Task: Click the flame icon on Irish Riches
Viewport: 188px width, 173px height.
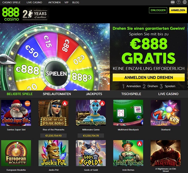Action: click(140, 144)
